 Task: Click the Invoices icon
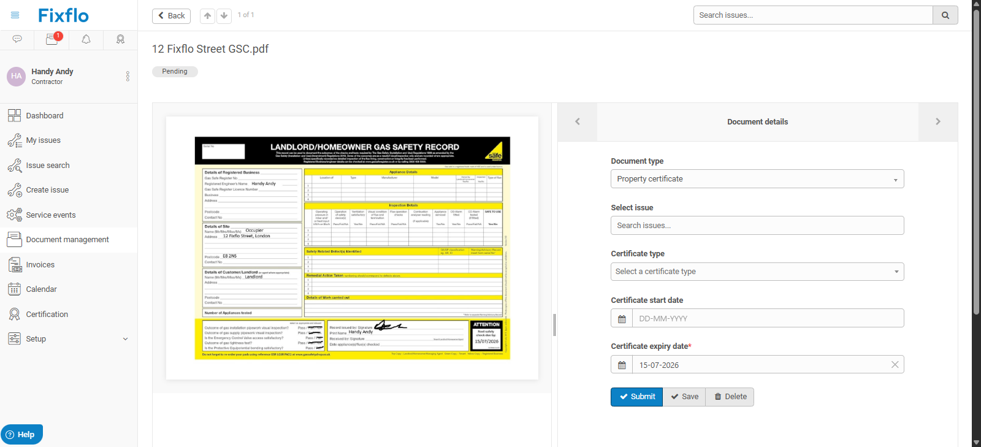15,264
